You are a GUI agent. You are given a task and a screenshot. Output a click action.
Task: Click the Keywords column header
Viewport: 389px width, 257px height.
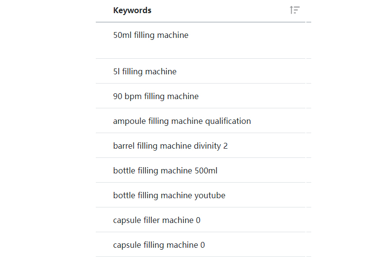pyautogui.click(x=132, y=10)
